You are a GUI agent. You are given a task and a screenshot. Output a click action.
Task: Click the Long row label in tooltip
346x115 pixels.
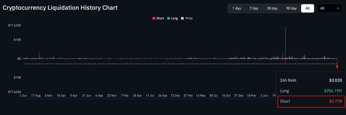coord(284,91)
